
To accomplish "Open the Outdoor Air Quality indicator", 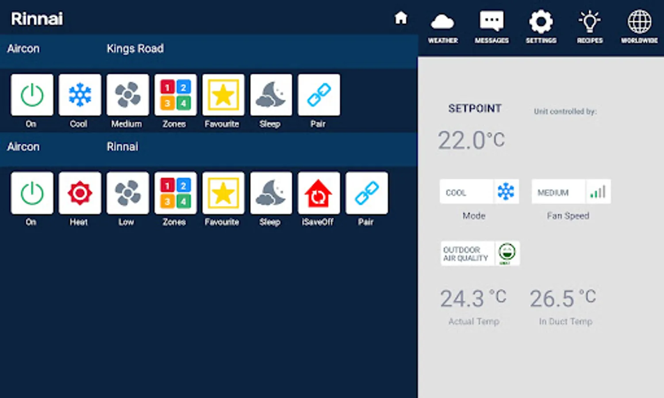I will pyautogui.click(x=480, y=253).
